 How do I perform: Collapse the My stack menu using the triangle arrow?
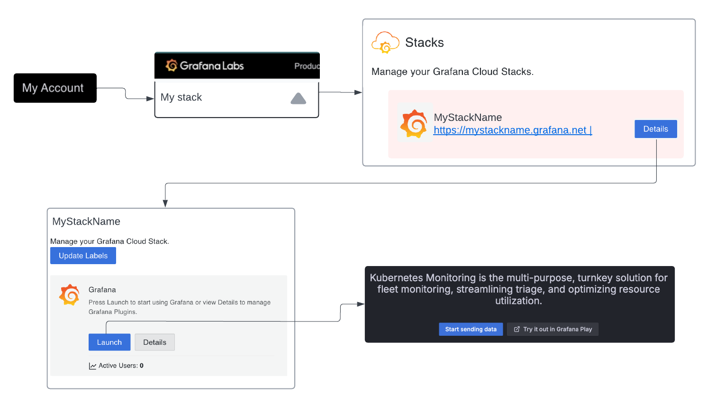(298, 99)
